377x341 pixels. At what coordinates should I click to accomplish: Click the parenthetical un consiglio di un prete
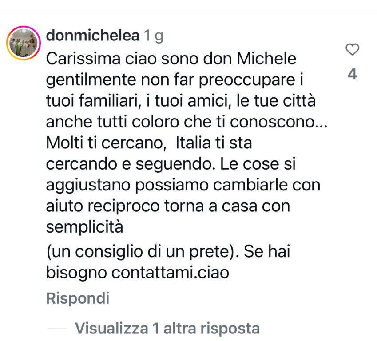(x=141, y=252)
